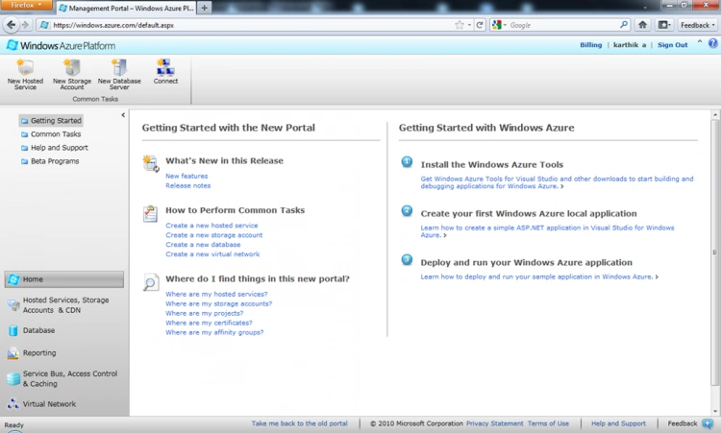The width and height of the screenshot is (721, 433).
Task: Follow Create a new virtual network link
Action: pyautogui.click(x=212, y=253)
